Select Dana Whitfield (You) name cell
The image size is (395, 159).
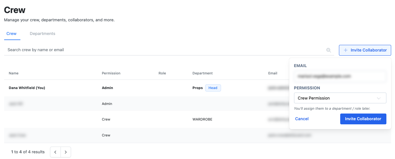[27, 88]
